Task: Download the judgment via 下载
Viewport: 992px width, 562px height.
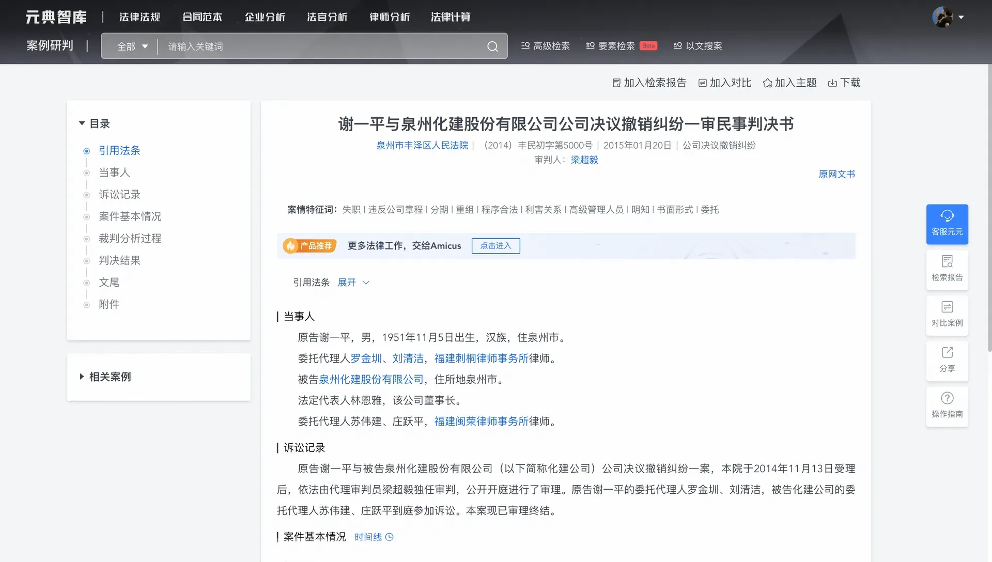Action: 844,83
